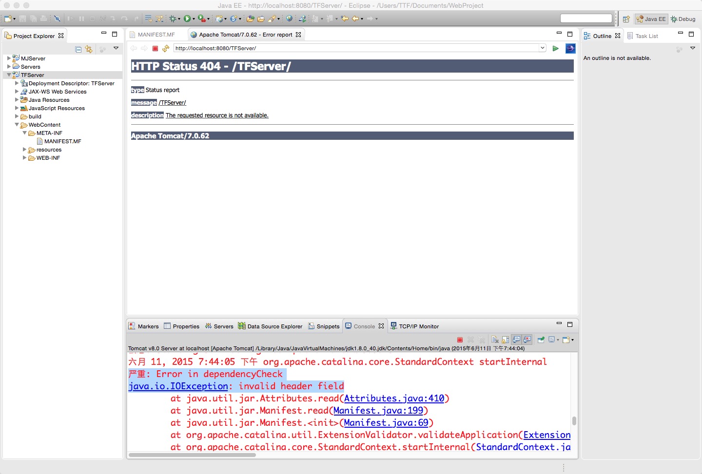
Task: Click Collapse All in Project Explorer
Action: tap(78, 49)
